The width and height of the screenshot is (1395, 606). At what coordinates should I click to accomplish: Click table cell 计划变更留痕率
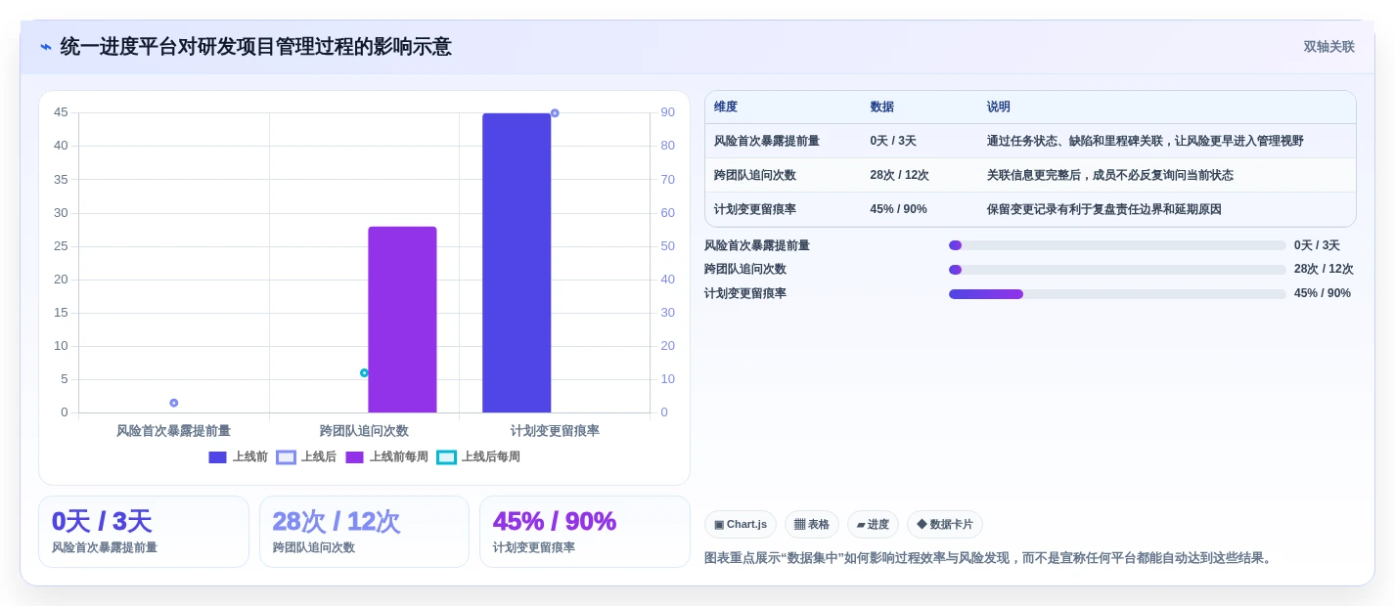(x=755, y=210)
